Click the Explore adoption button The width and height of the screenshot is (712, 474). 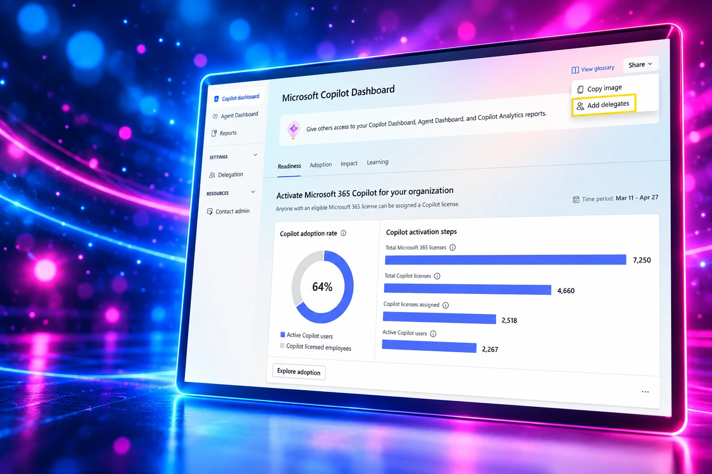299,372
